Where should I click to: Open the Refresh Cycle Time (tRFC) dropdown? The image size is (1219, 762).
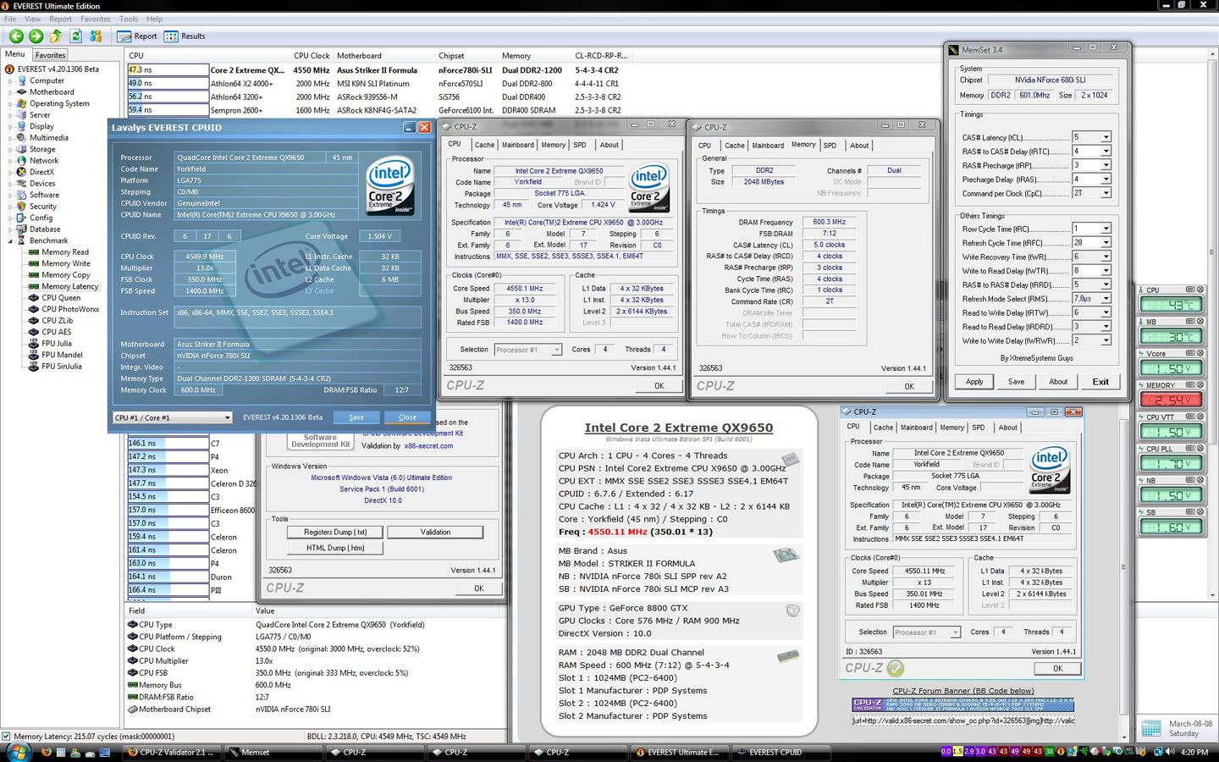(x=1106, y=243)
